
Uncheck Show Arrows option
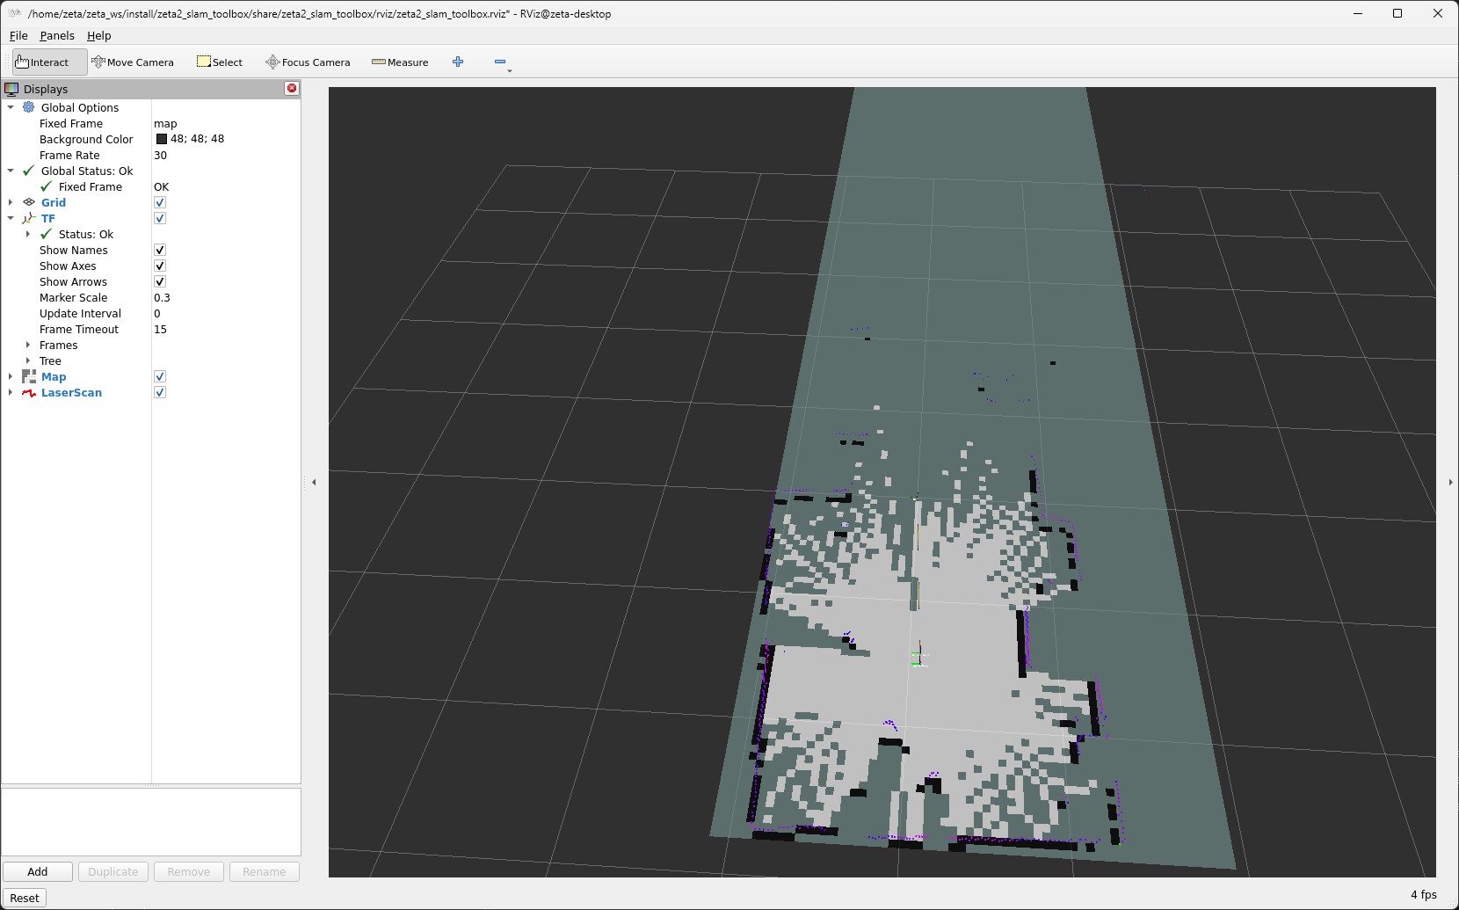coord(160,281)
